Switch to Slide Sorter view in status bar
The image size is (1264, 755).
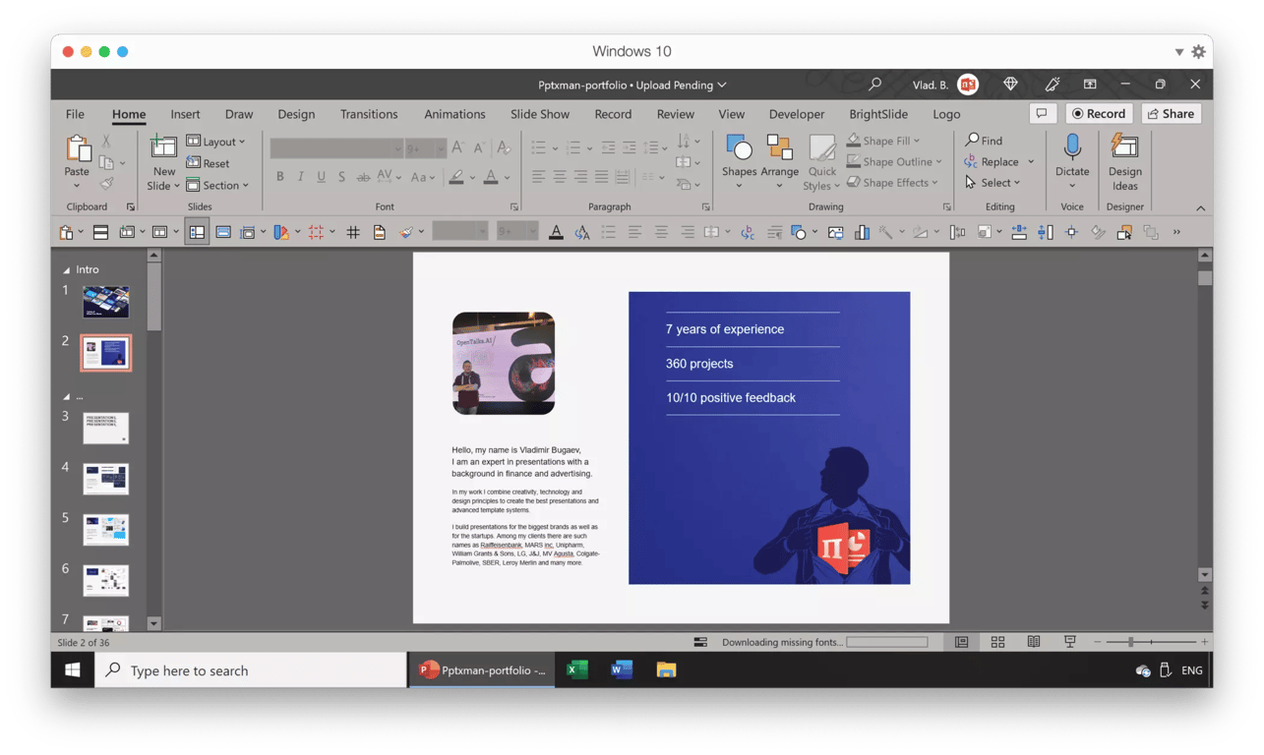997,642
